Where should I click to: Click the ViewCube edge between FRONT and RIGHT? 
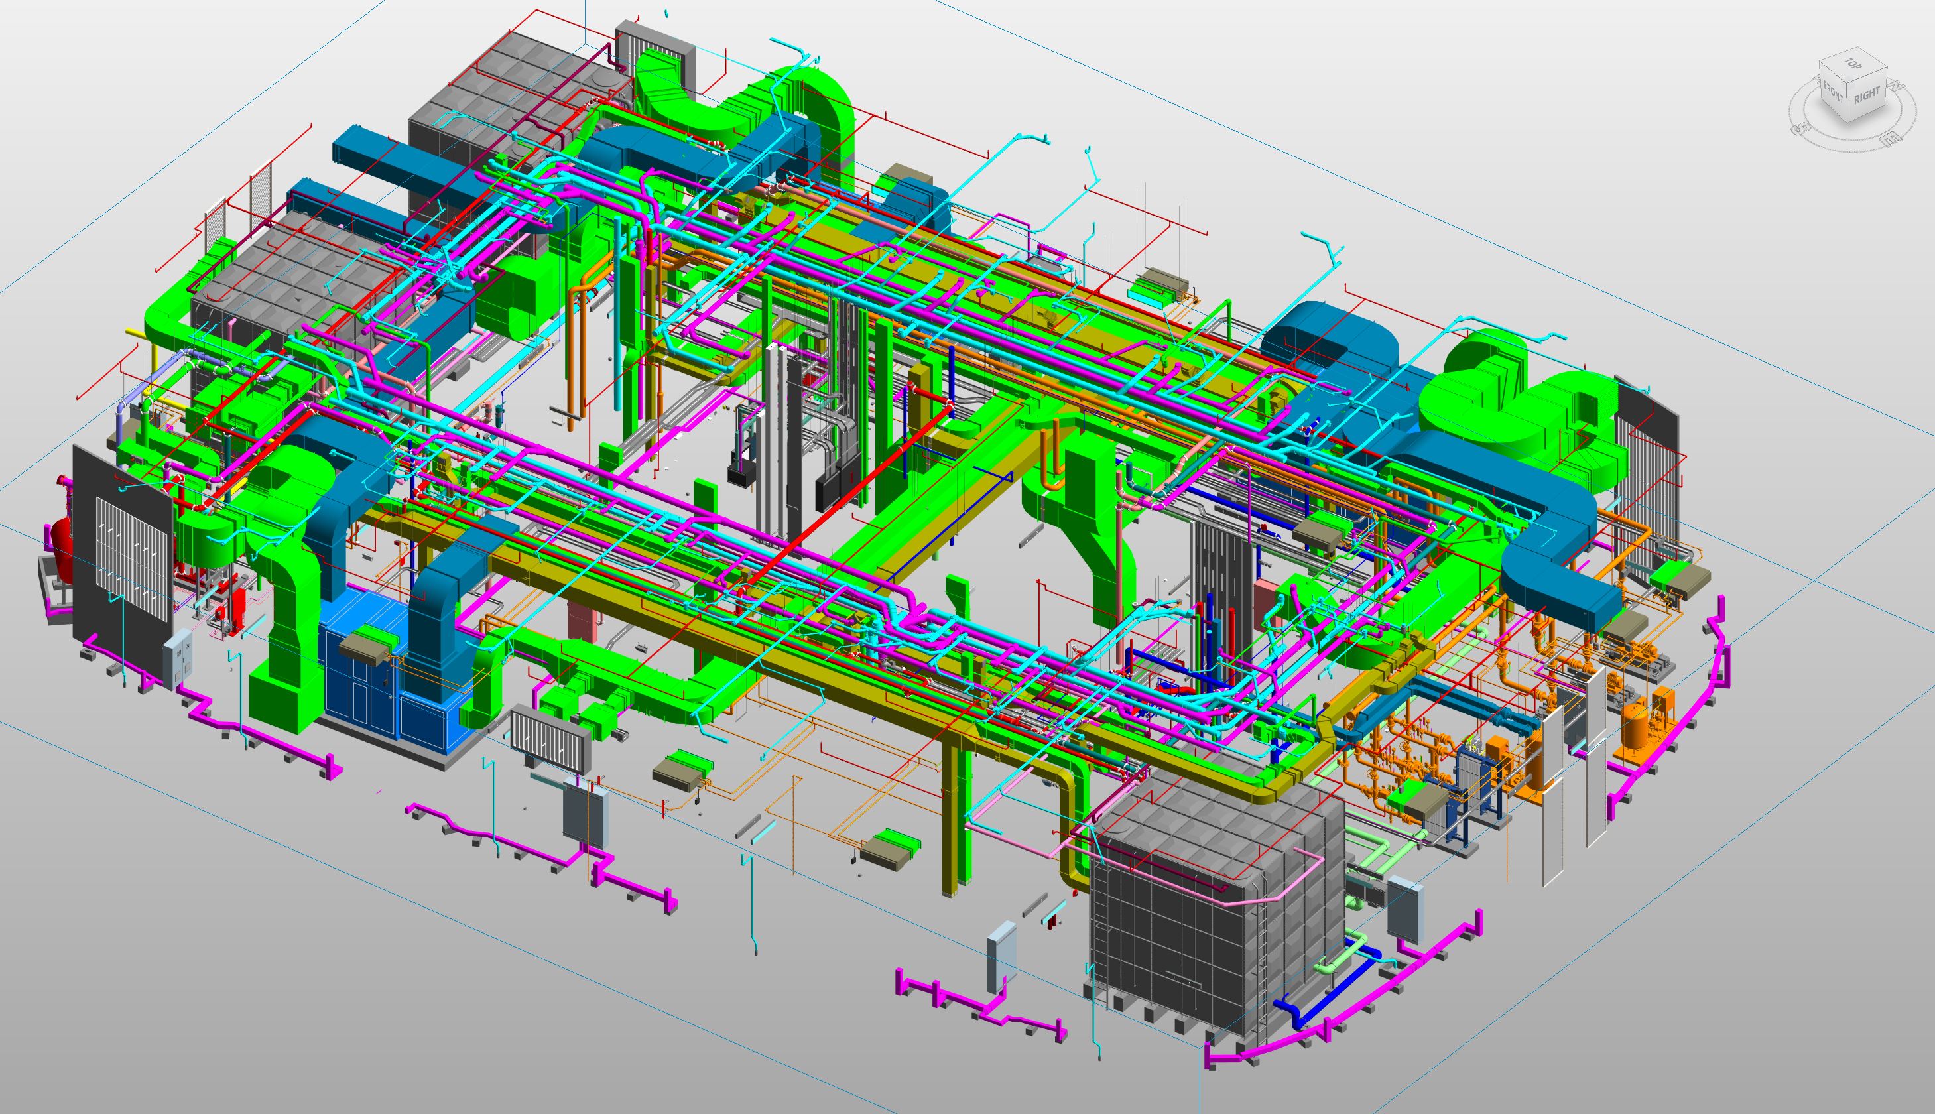(x=1847, y=105)
